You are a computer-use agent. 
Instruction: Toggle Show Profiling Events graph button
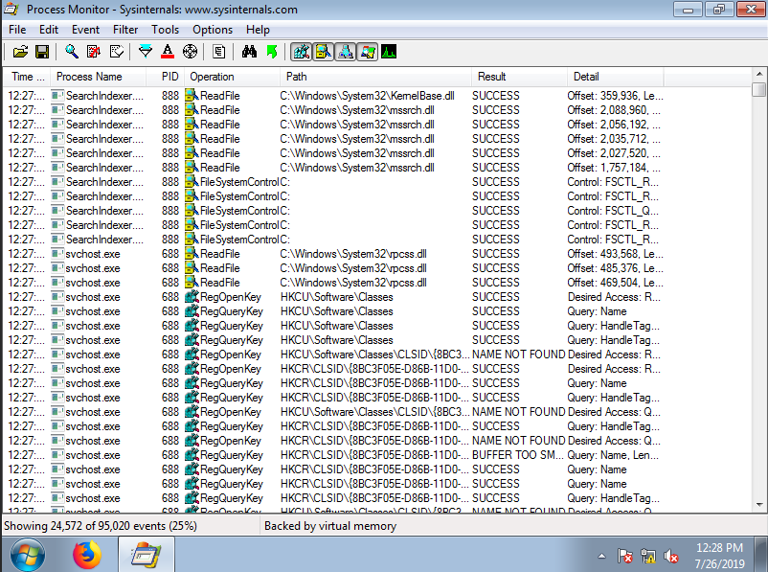pos(389,52)
